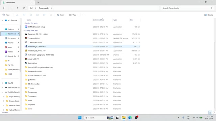Collapse the Portable Ignacio drive node

2,92
